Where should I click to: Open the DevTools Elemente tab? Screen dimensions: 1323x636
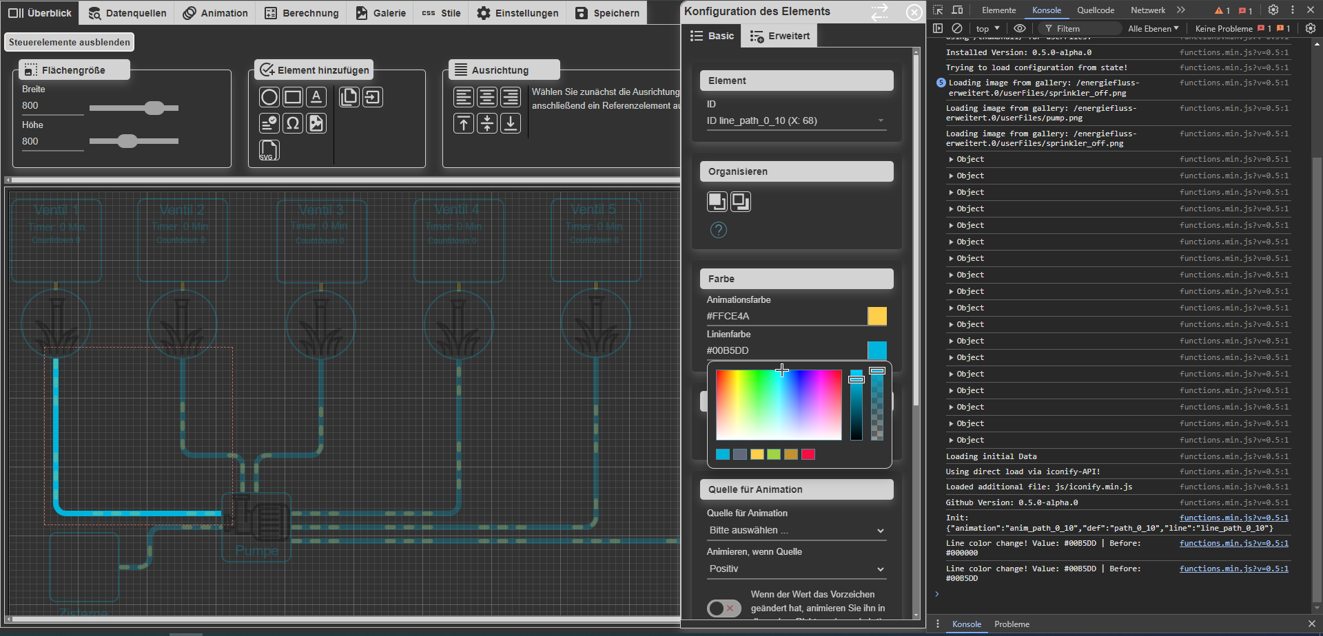pyautogui.click(x=998, y=10)
